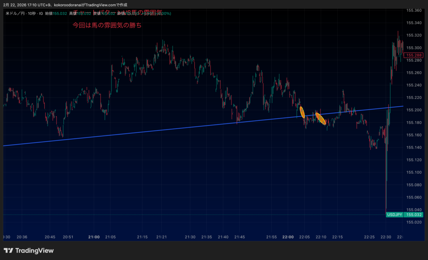
Task: Click the 155.100 price axis label
Action: [x=414, y=172]
